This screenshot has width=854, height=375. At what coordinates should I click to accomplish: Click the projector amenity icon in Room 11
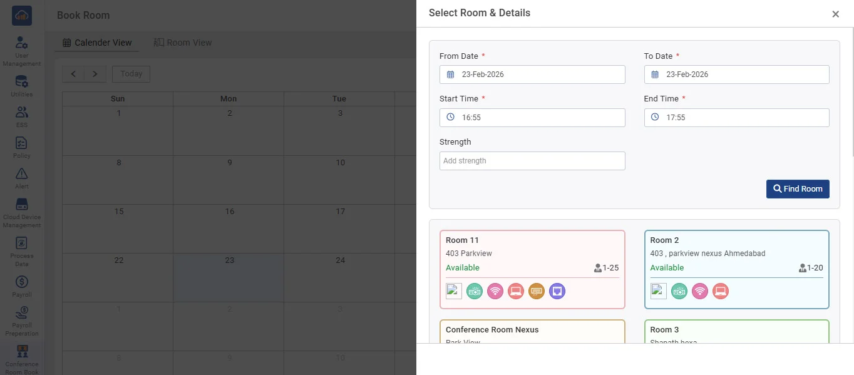(x=475, y=291)
